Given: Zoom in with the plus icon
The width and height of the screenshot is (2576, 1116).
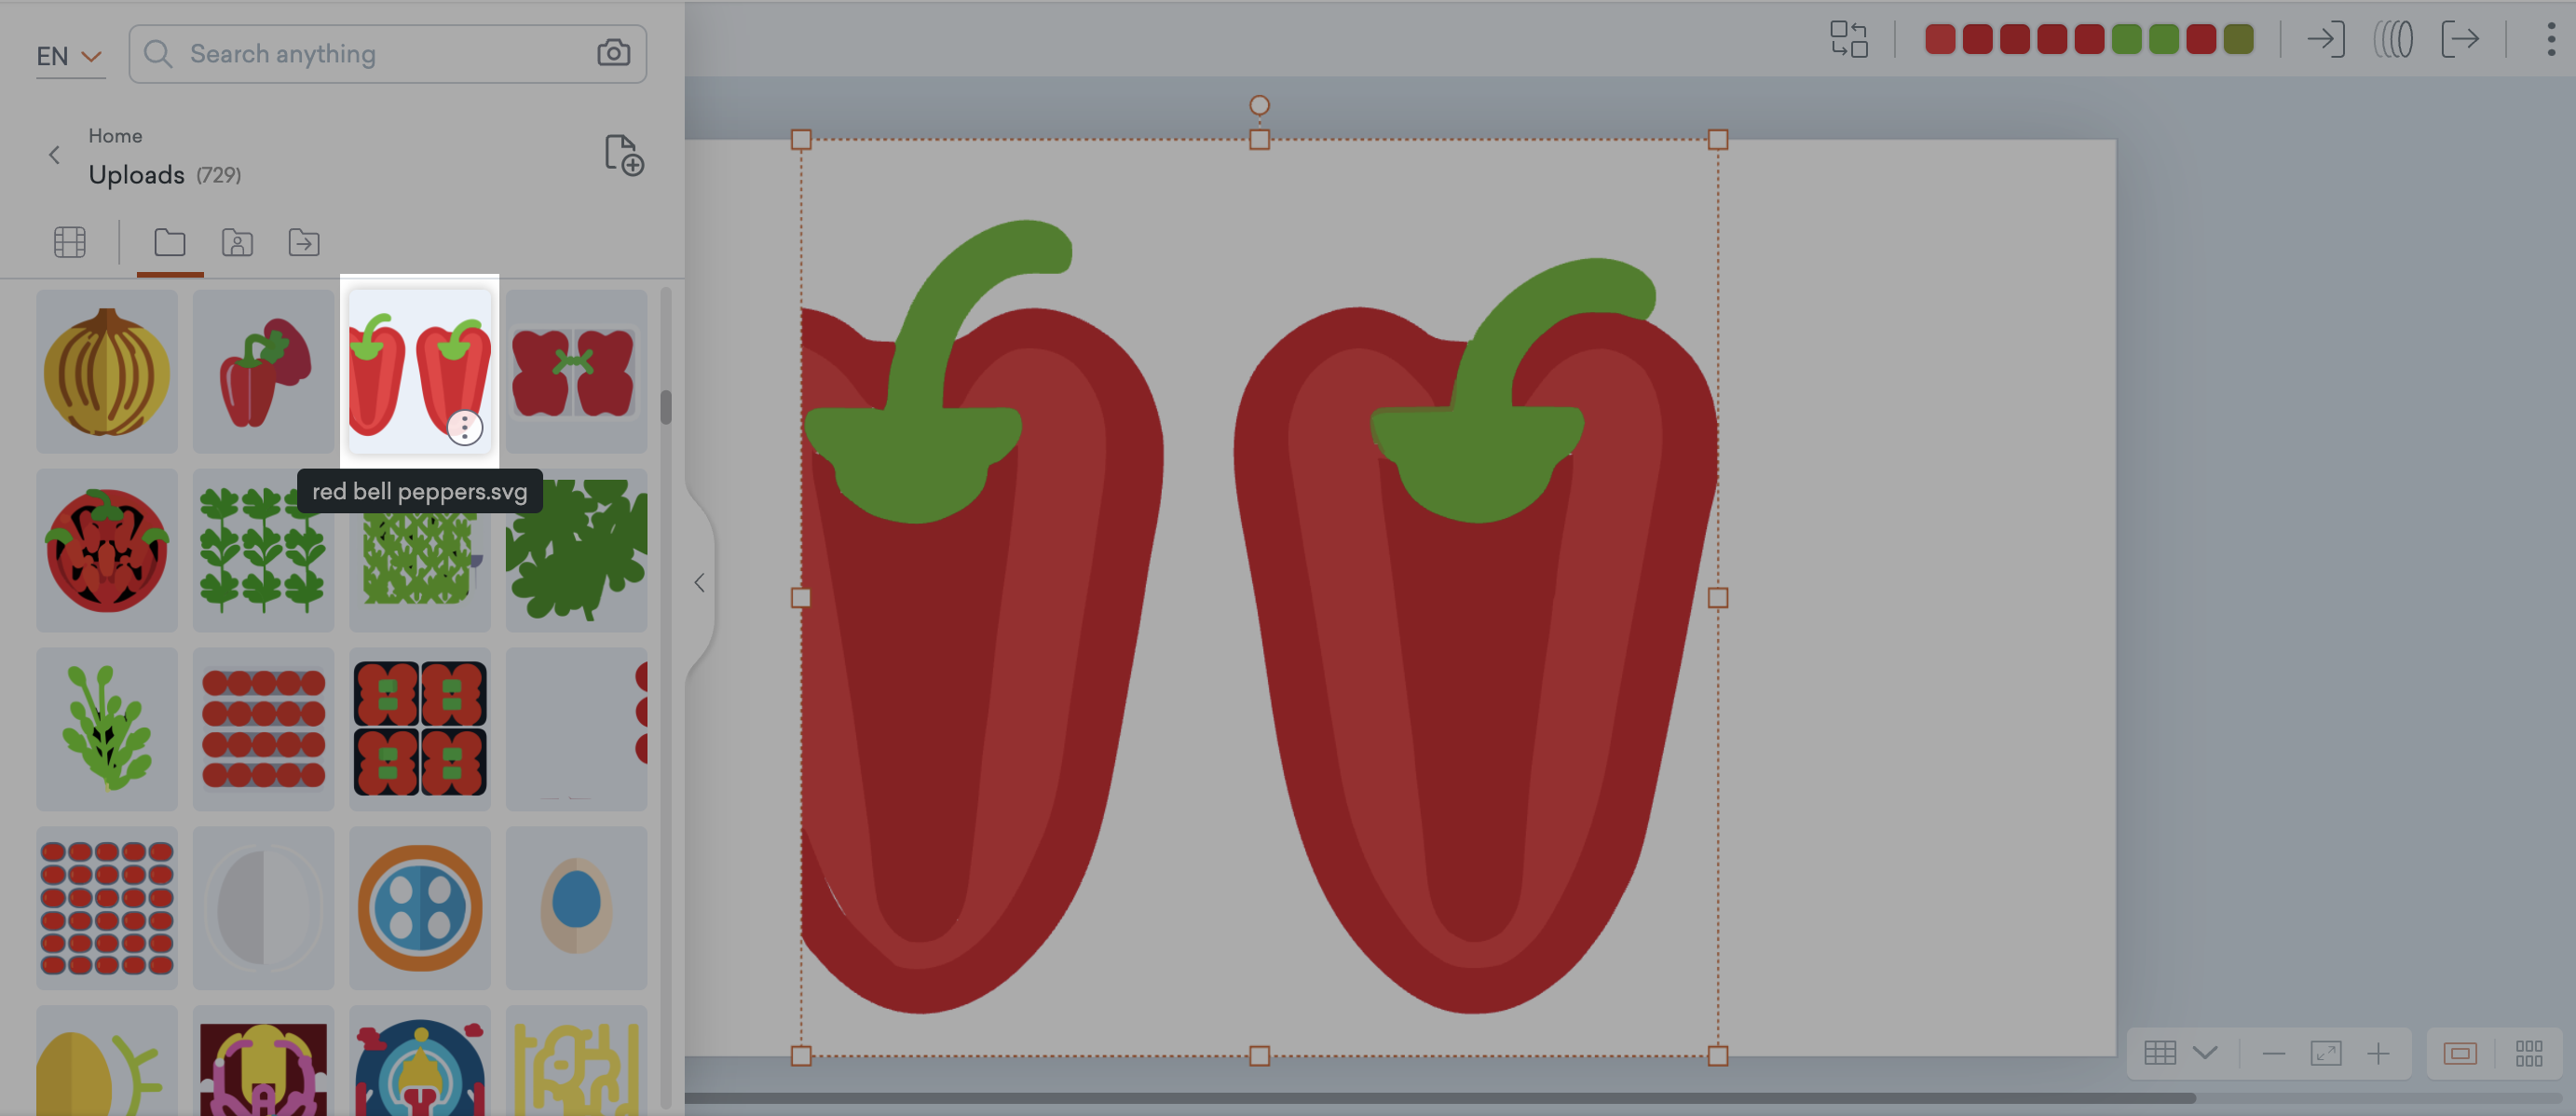Looking at the screenshot, I should coord(2378,1053).
